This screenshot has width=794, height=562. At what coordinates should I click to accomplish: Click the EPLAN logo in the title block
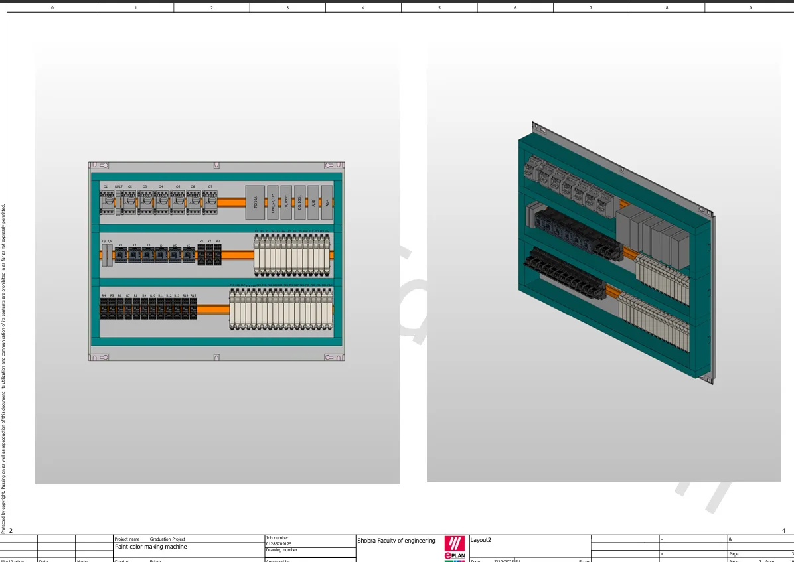pyautogui.click(x=455, y=549)
